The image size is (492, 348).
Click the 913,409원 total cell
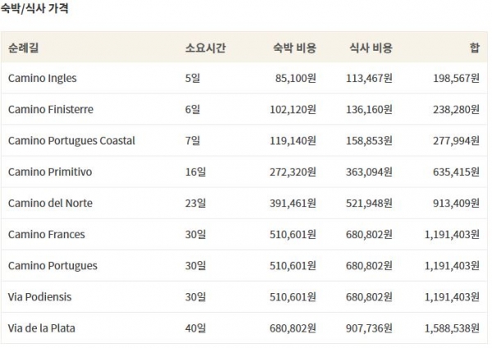[x=455, y=203]
